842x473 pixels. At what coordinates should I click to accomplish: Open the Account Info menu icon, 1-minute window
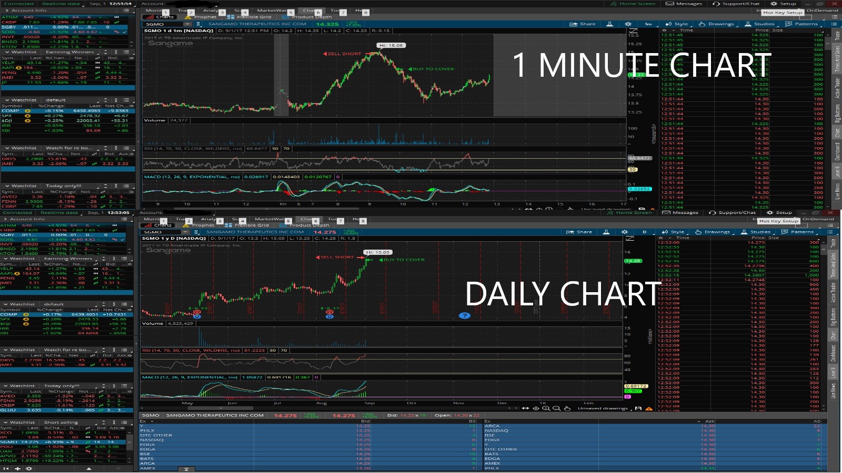click(126, 10)
